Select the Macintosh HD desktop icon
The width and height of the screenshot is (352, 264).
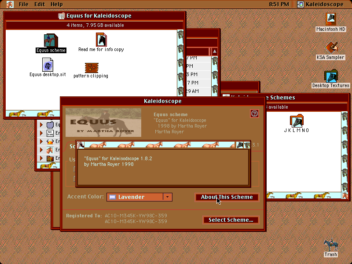[331, 19]
